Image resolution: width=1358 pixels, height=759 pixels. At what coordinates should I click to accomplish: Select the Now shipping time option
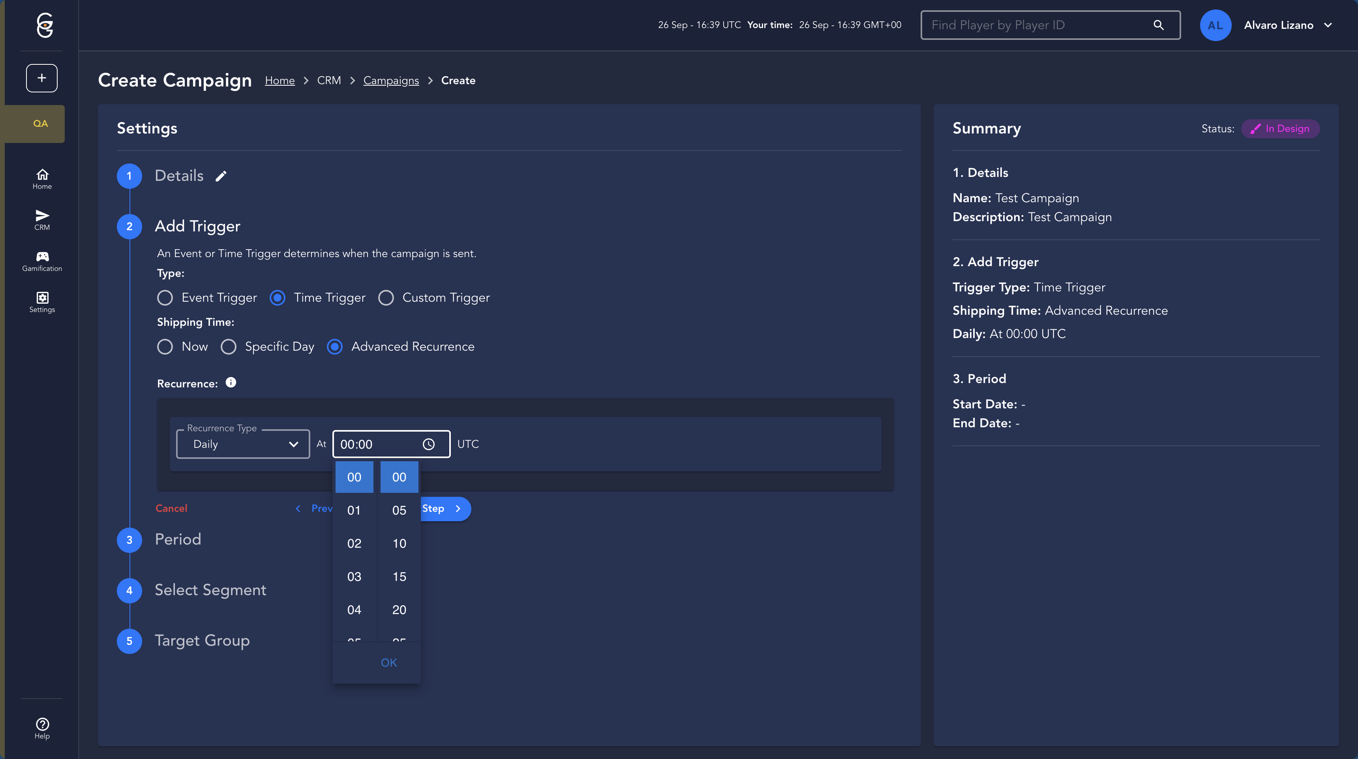165,347
